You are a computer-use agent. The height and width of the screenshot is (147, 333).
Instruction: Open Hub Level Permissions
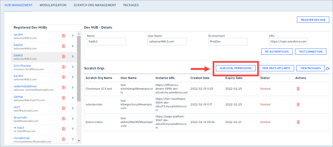pos(236,68)
